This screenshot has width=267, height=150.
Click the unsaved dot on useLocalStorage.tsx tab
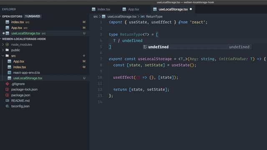coord(191,9)
